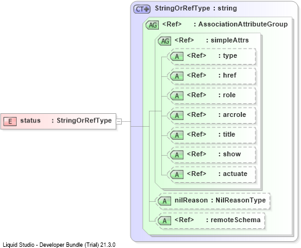Image resolution: width=301 pixels, height=248 pixels.
Task: Click the A attribute icon next to role
Action: pos(177,96)
